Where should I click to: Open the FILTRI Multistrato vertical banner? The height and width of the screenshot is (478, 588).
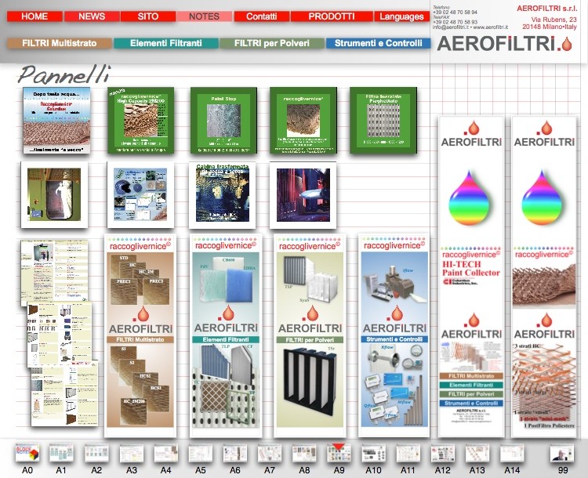tap(140, 335)
